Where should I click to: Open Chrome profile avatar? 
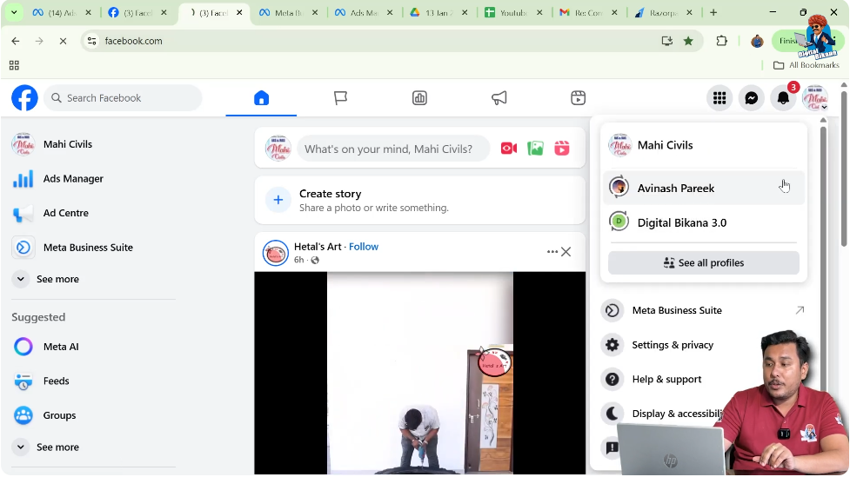(757, 41)
